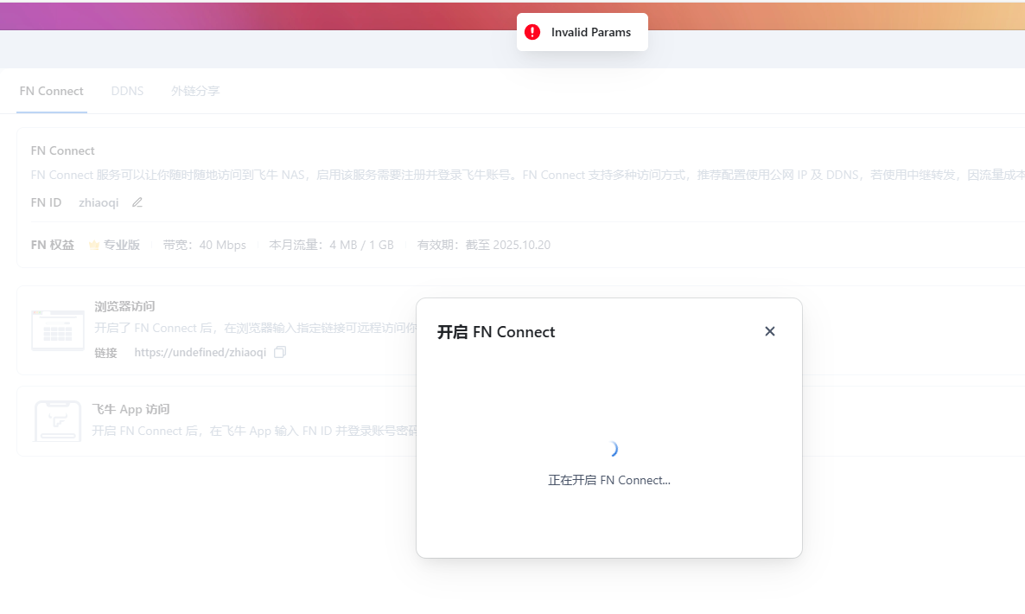This screenshot has width=1025, height=614.
Task: Click the 正在开启 FN Connect status text
Action: point(609,480)
